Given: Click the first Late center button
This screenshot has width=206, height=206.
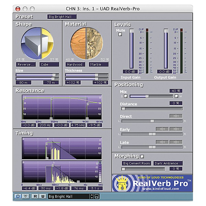Looking at the screenshot, I should 162,142.
